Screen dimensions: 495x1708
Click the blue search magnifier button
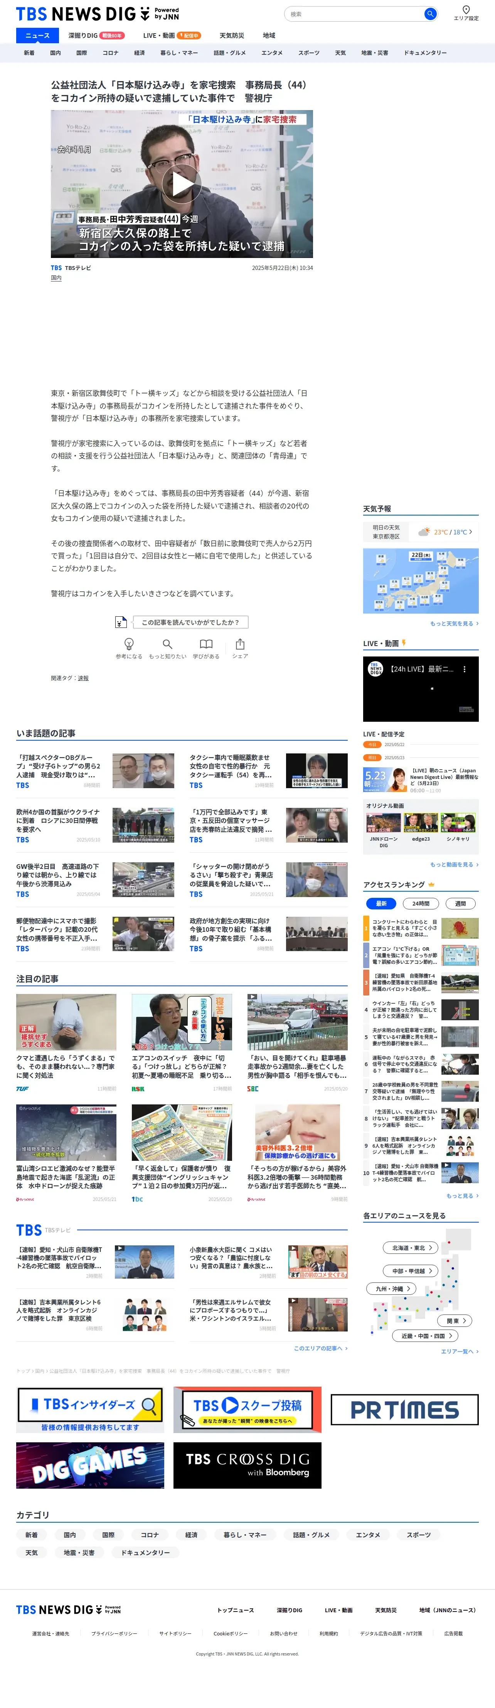point(430,14)
